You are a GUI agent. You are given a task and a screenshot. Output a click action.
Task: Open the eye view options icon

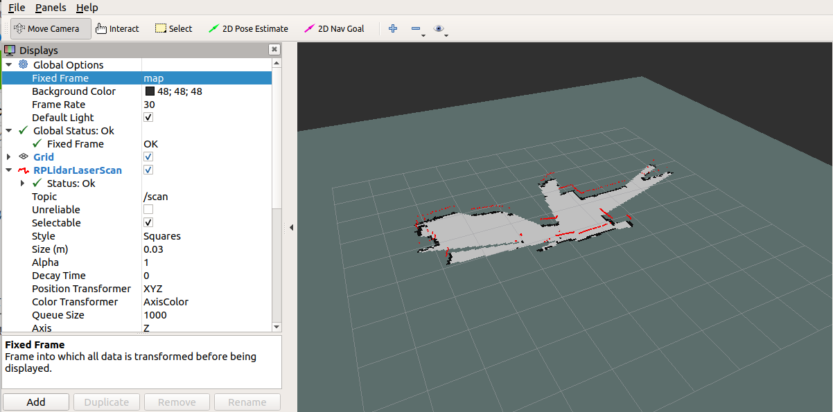pos(438,28)
